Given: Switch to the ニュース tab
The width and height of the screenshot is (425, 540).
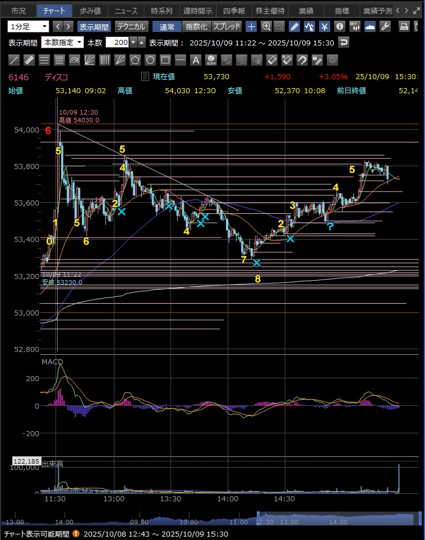Looking at the screenshot, I should (126, 11).
